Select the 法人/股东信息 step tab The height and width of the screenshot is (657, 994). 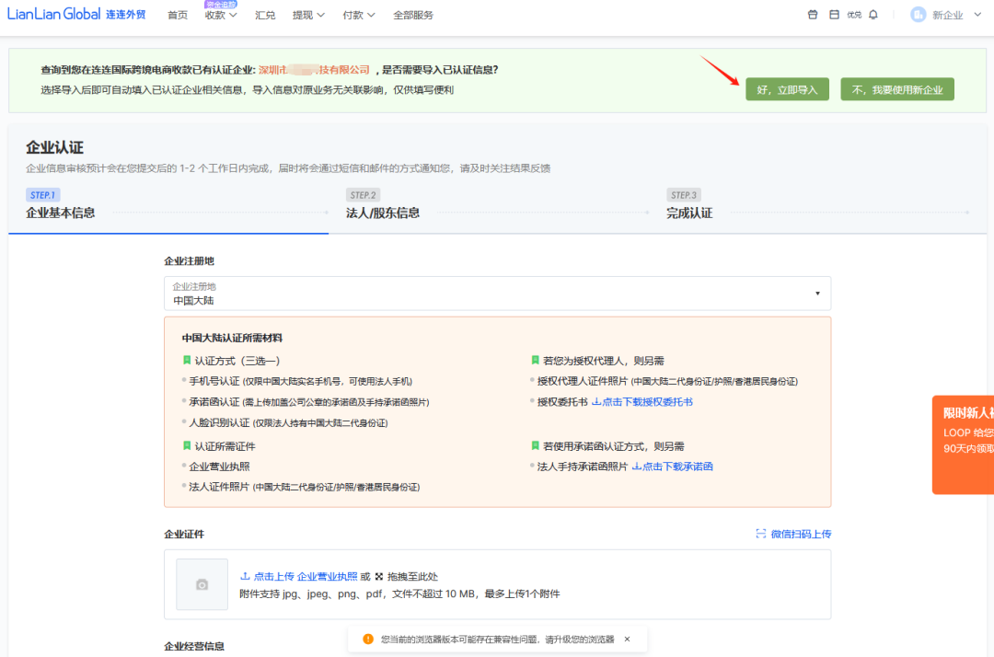click(383, 213)
